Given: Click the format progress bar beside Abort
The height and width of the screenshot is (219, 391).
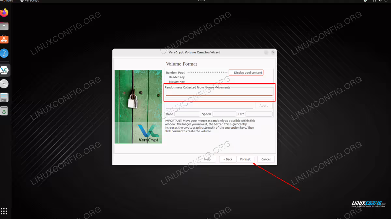Looking at the screenshot, I should point(209,108).
